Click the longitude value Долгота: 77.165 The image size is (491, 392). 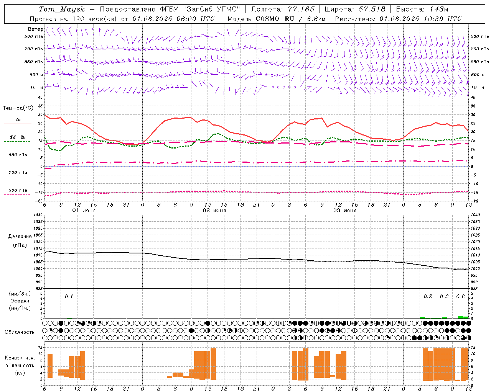click(283, 9)
